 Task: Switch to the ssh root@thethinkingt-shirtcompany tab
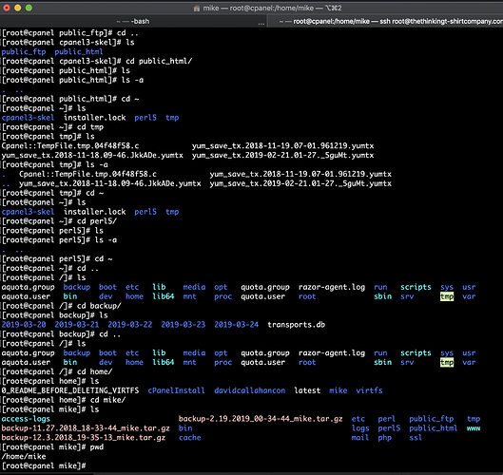386,22
